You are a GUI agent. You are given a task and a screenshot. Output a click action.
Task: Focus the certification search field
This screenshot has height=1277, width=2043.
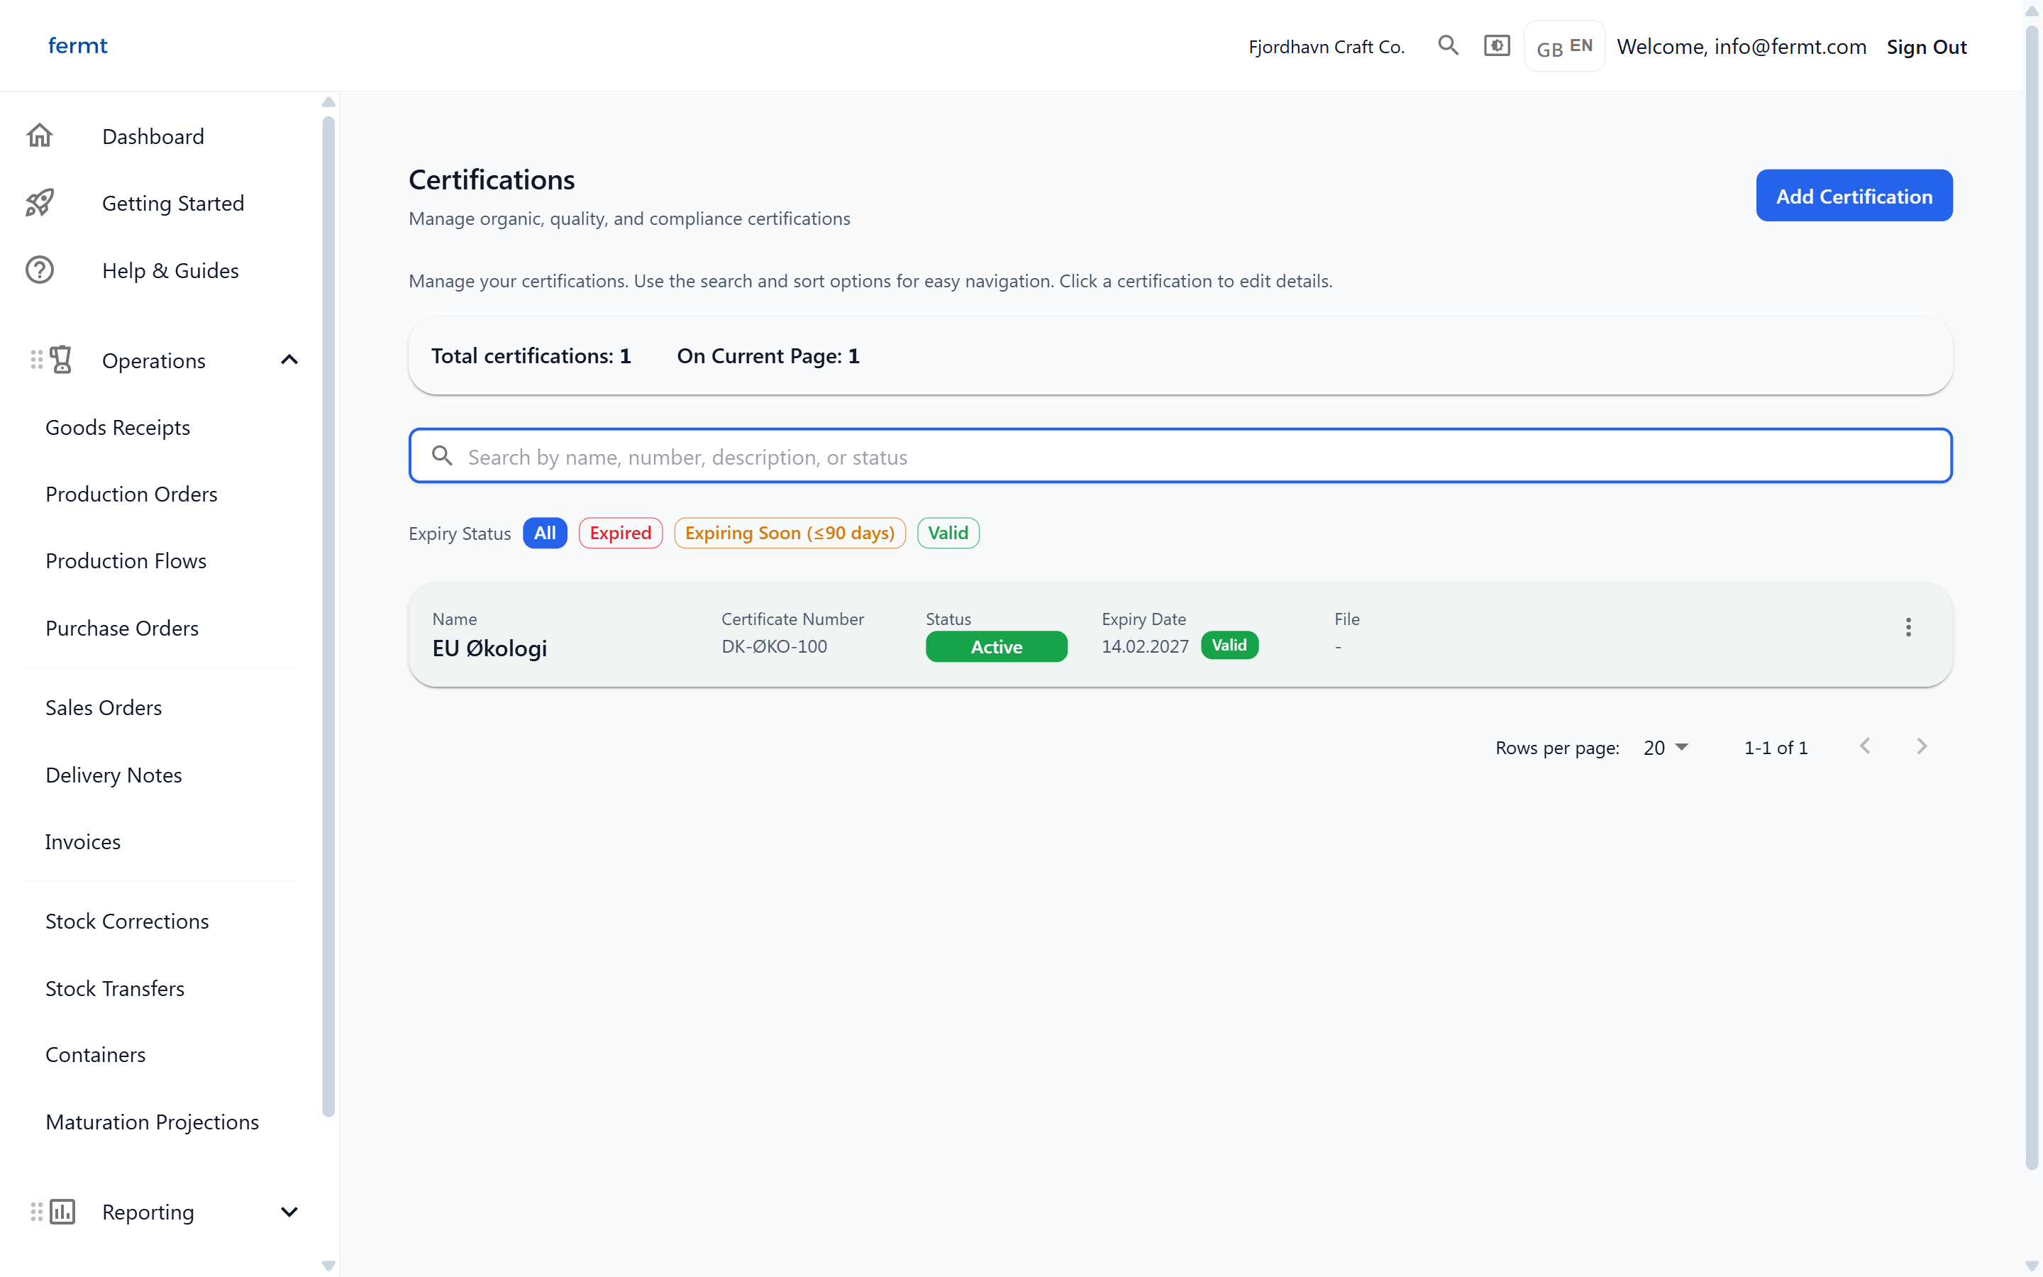coord(1180,456)
